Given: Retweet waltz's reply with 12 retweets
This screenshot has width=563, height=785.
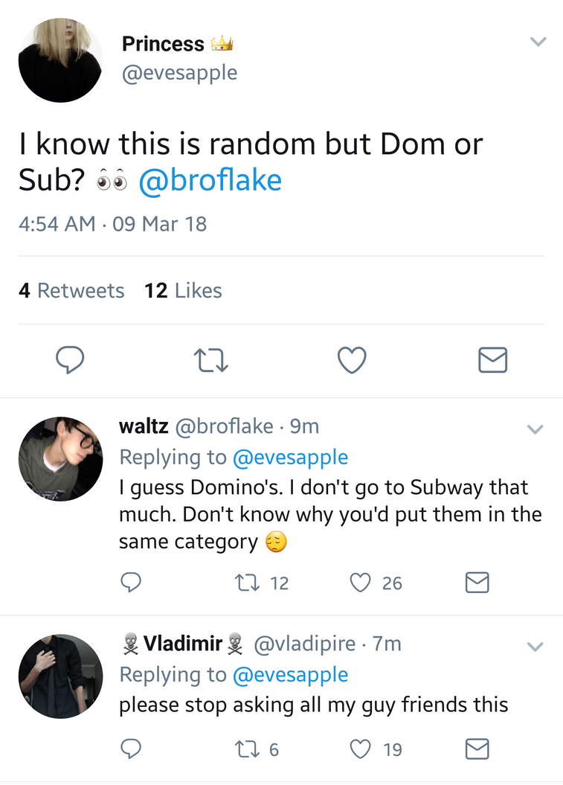Looking at the screenshot, I should (x=262, y=583).
